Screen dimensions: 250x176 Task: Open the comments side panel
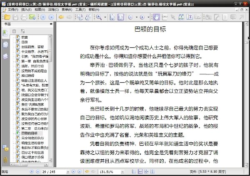(5, 148)
